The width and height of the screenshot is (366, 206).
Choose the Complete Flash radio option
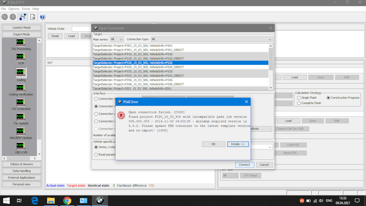coord(299,103)
